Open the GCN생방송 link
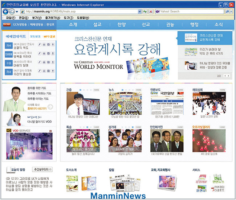 20,25
